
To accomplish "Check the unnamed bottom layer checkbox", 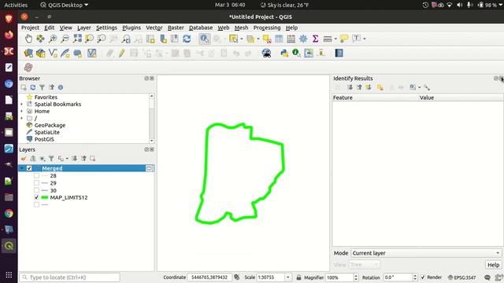I will point(36,204).
